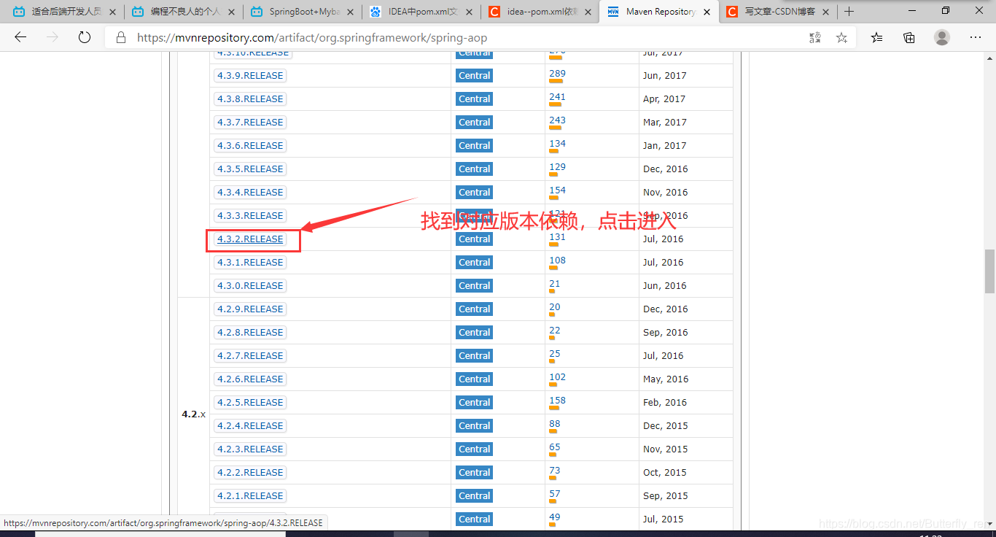Open version 4.3.5.RELEASE

point(250,169)
